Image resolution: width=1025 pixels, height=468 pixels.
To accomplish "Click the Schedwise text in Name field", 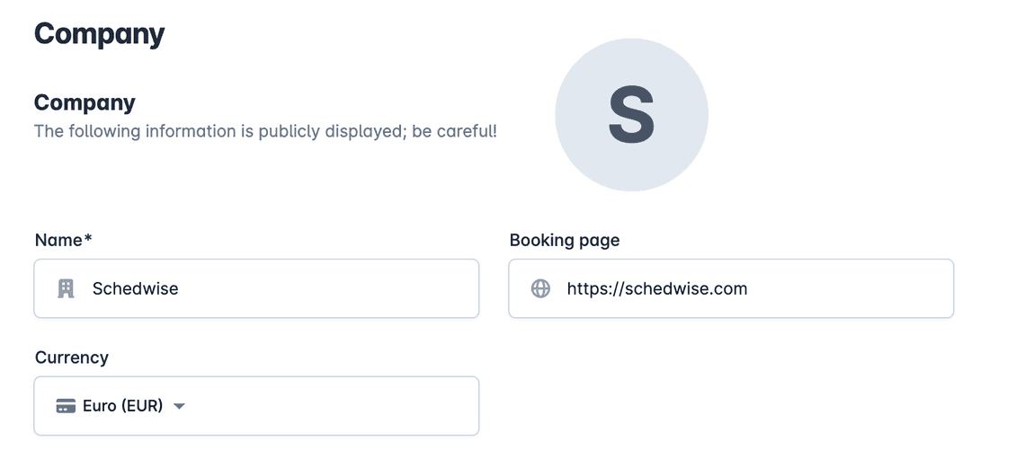I will [x=135, y=288].
